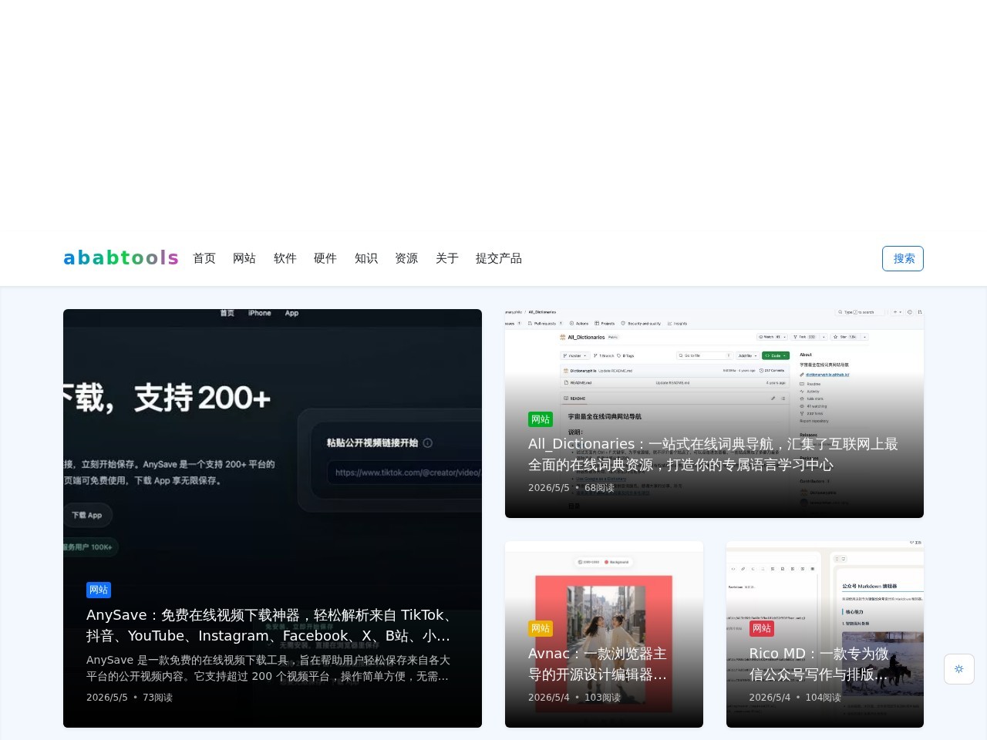This screenshot has width=987, height=740.
Task: Open the 资源 navigation item
Action: click(406, 258)
